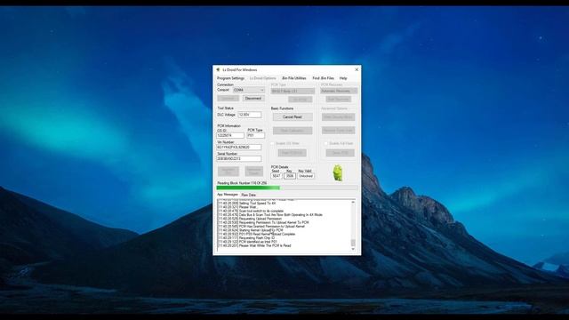Open the Program Settings menu
569x320 pixels.
tap(231, 78)
